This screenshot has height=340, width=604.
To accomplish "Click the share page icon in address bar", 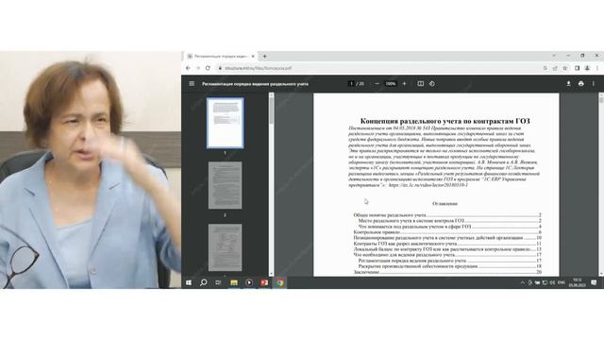I will 555,68.
